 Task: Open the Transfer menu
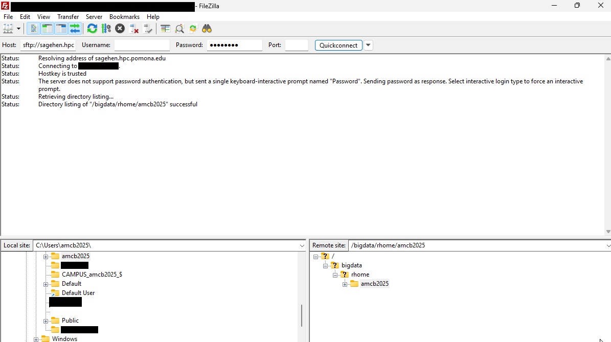coord(68,17)
